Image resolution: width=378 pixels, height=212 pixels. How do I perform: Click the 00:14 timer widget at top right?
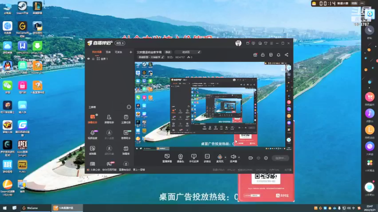pyautogui.click(x=338, y=3)
